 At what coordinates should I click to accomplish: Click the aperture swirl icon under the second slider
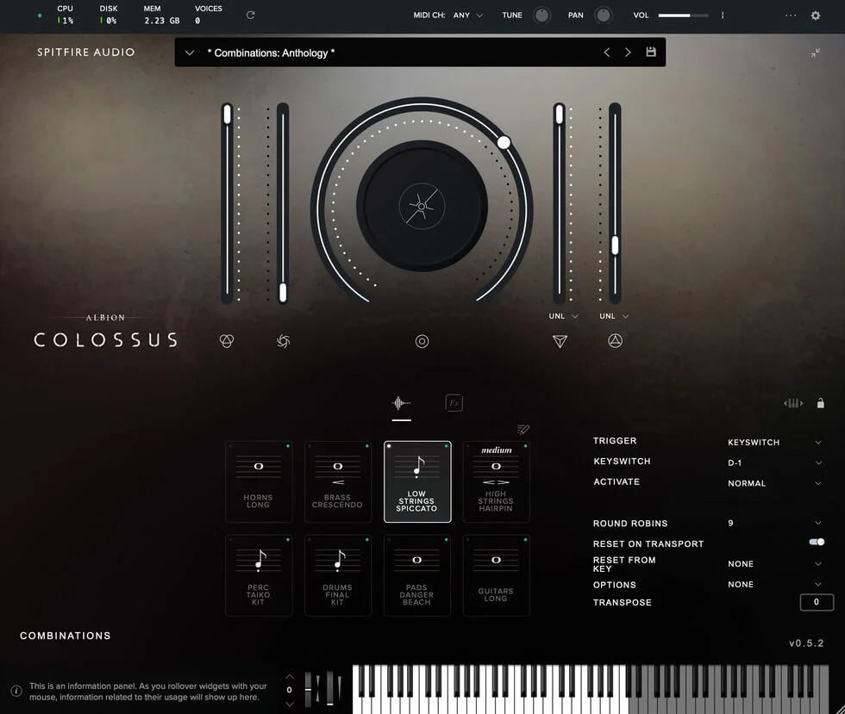coord(283,341)
